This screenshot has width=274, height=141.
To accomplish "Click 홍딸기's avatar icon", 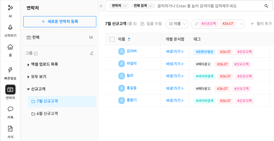I will pos(121,100).
